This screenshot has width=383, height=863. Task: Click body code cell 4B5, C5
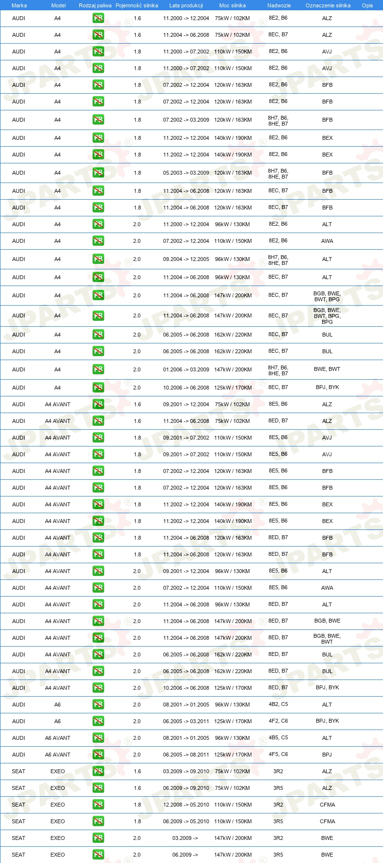click(278, 737)
